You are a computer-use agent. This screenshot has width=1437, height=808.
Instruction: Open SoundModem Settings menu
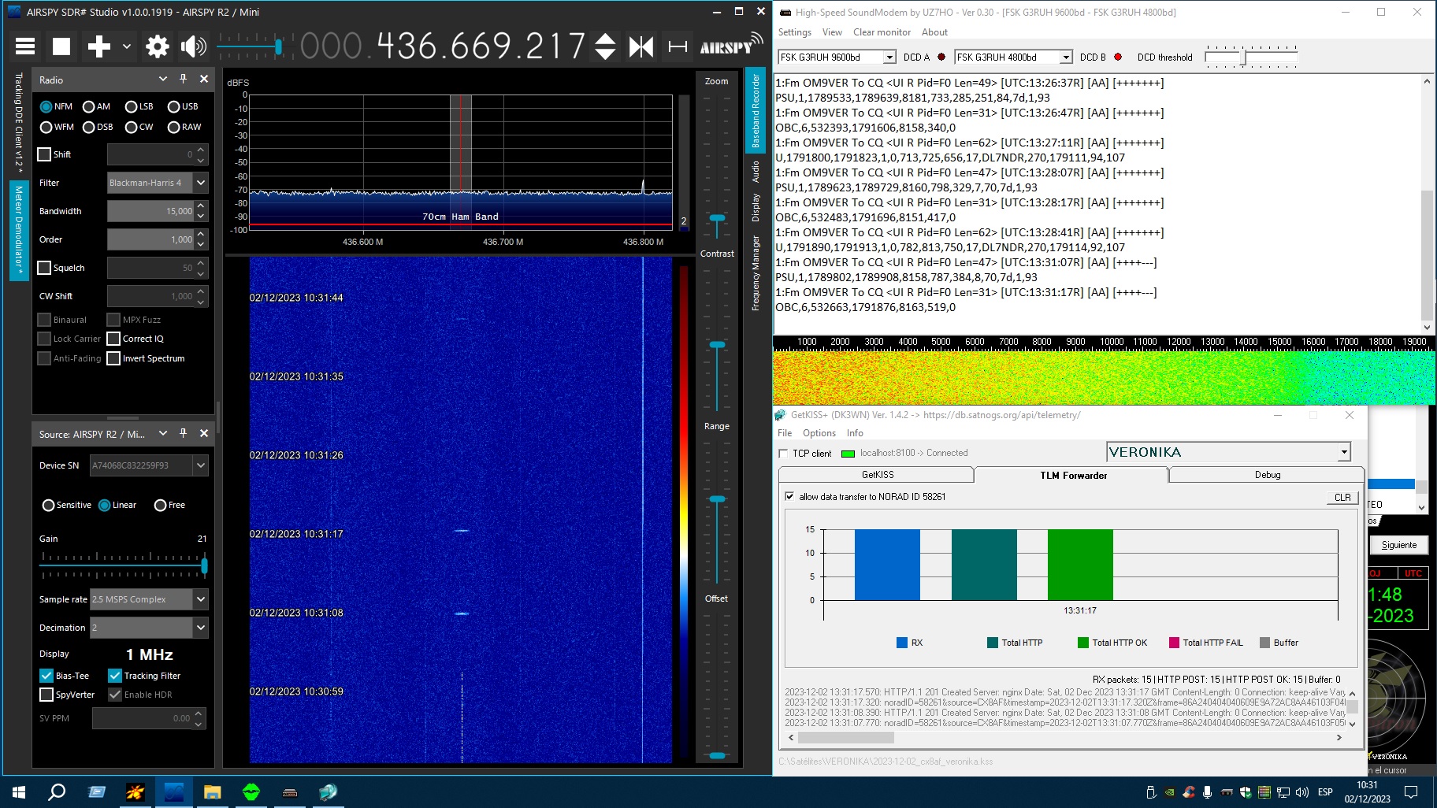tap(794, 32)
